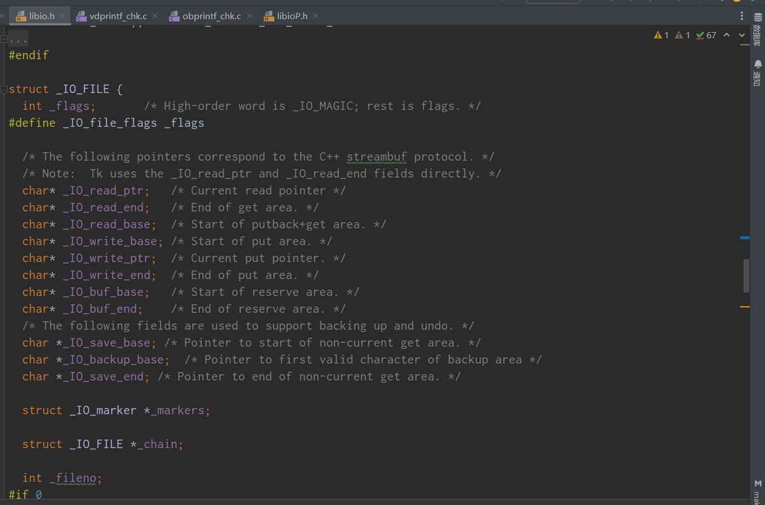
Task: Click the blue marker in error stripe
Action: point(745,238)
